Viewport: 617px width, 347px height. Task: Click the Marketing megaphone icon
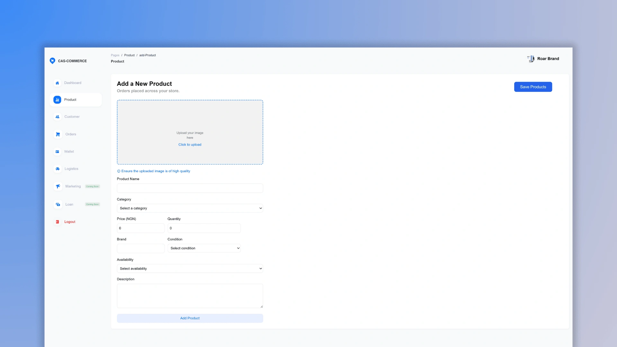point(58,186)
